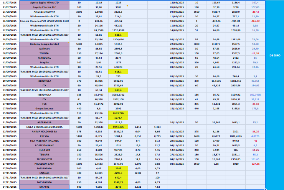The height and width of the screenshot is (190, 284).
Task: Click the value 1,404 in LINEA DIRECTA row
Action: 157,127
